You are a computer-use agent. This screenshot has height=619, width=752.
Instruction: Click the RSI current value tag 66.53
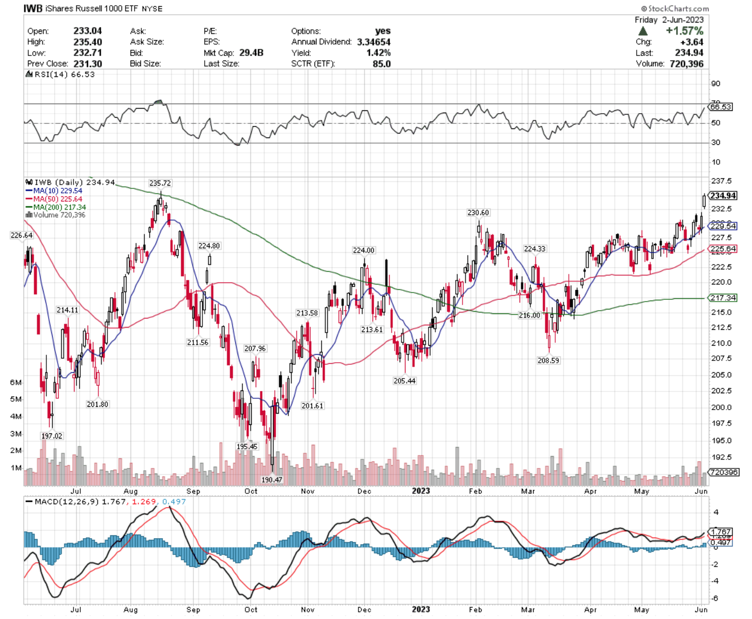click(720, 106)
